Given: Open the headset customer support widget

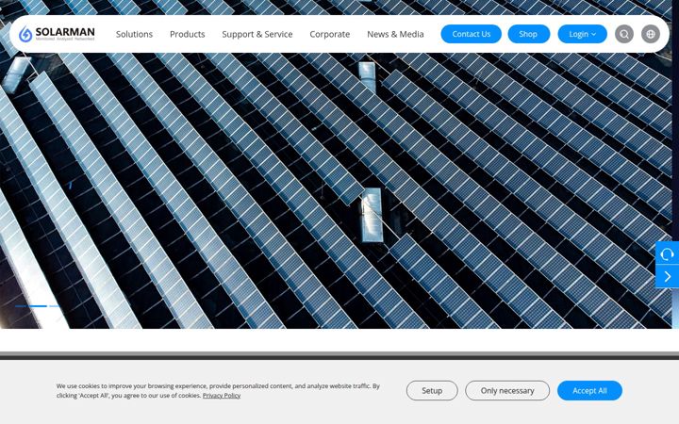Looking at the screenshot, I should [x=668, y=253].
